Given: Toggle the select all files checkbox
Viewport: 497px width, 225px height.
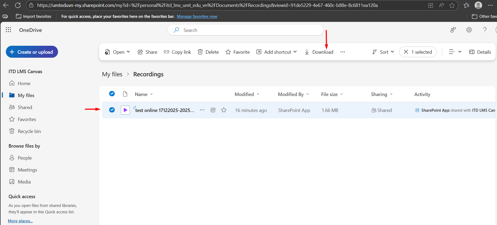Looking at the screenshot, I should click(x=112, y=94).
